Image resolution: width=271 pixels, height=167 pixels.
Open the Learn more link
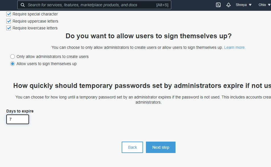(x=235, y=47)
